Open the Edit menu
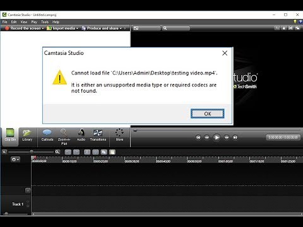This screenshot has width=303, height=227. pyautogui.click(x=14, y=22)
